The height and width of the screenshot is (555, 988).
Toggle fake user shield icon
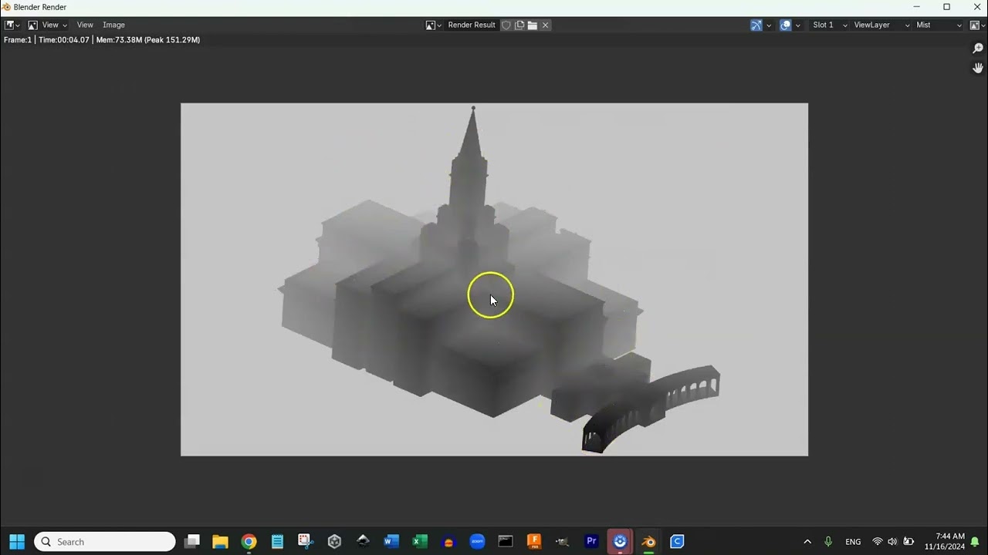click(506, 25)
